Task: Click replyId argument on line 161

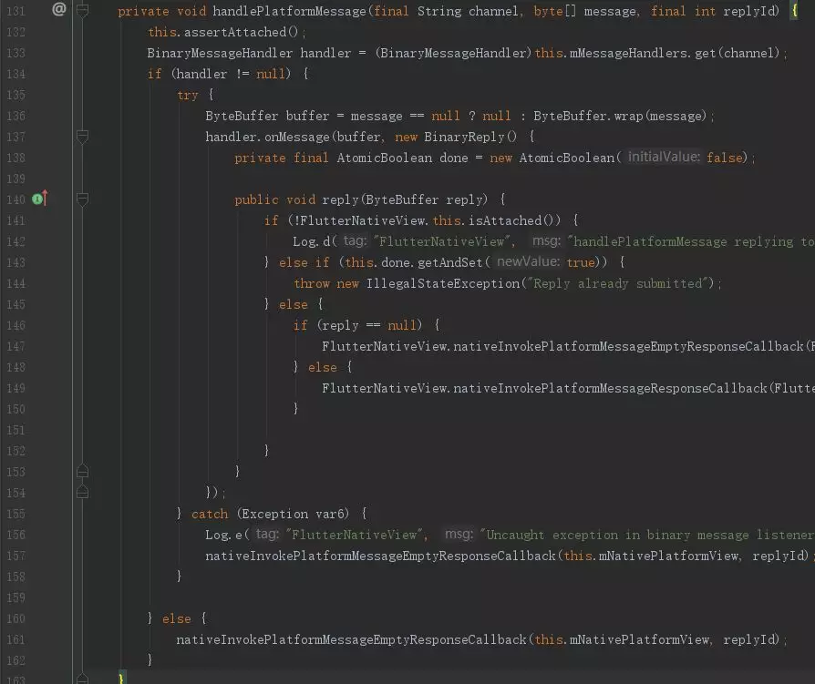Action: pyautogui.click(x=750, y=640)
